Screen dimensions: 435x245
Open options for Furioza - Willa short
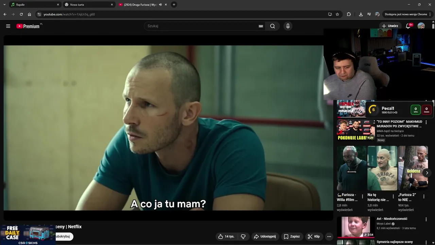362,196
